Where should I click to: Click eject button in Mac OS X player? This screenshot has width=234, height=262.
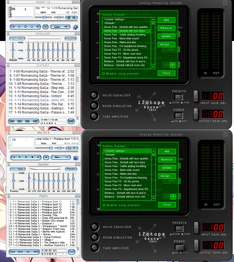(46, 157)
